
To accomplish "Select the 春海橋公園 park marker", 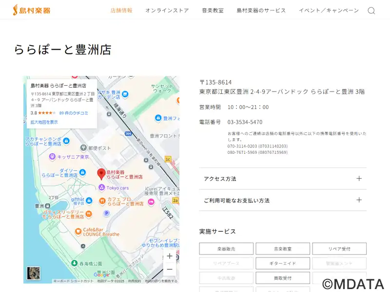I will pyautogui.click(x=74, y=263).
